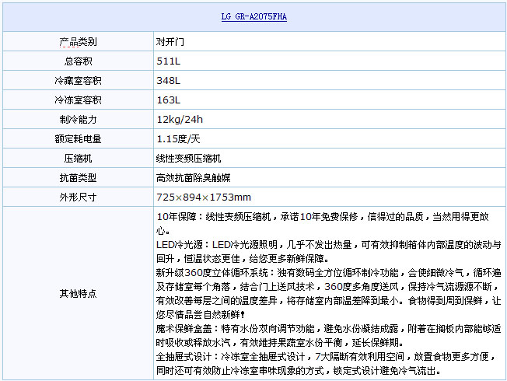The image size is (507, 381).
Task: Select the 511L total capacity value
Action: click(168, 61)
